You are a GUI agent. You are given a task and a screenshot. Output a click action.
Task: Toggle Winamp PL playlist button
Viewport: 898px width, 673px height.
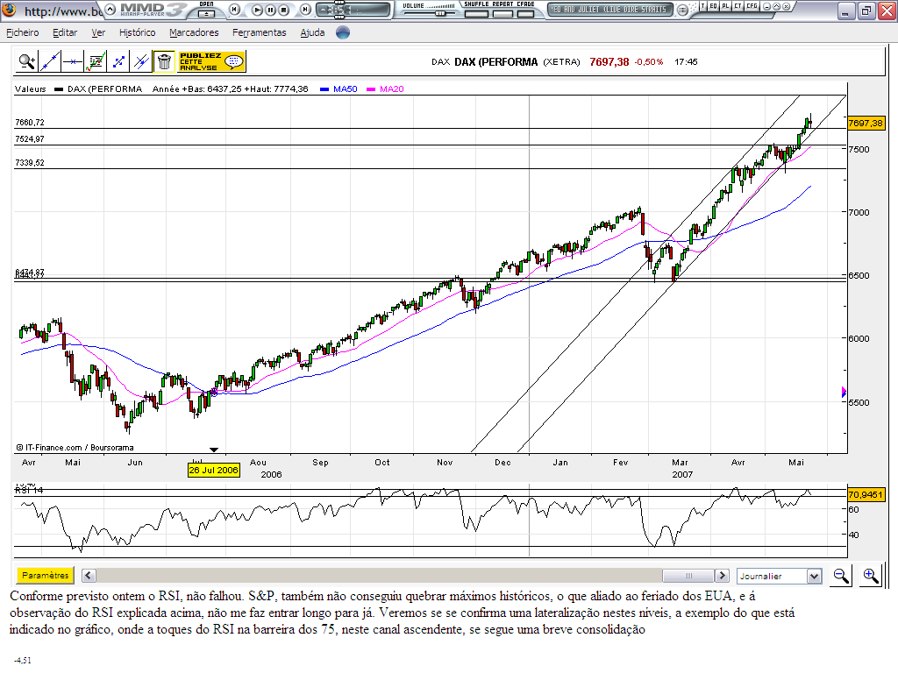click(x=725, y=6)
